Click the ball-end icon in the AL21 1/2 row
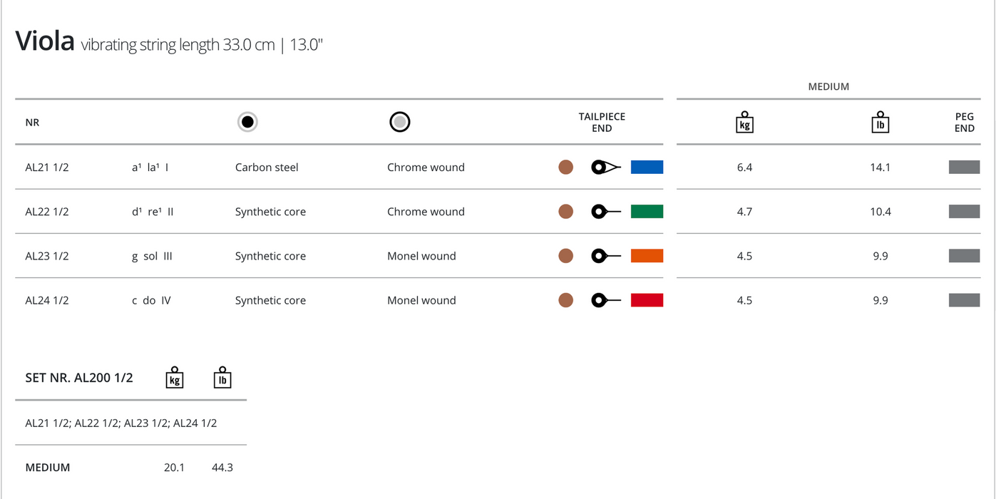The image size is (996, 499). click(x=605, y=168)
